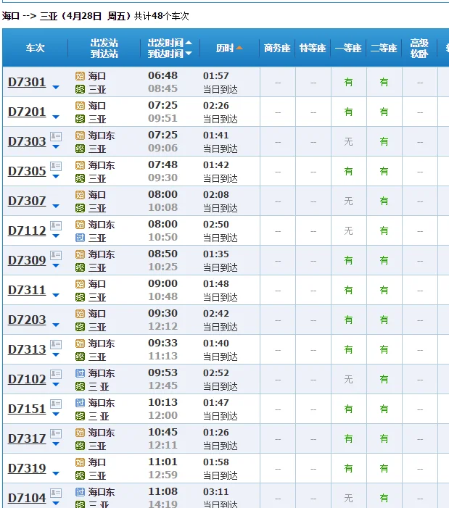Click origin icon for D7311 海口

coord(80,284)
